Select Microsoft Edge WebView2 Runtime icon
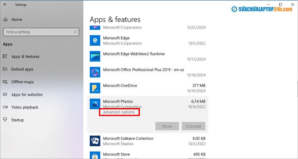The height and width of the screenshot is (159, 298). (95, 56)
